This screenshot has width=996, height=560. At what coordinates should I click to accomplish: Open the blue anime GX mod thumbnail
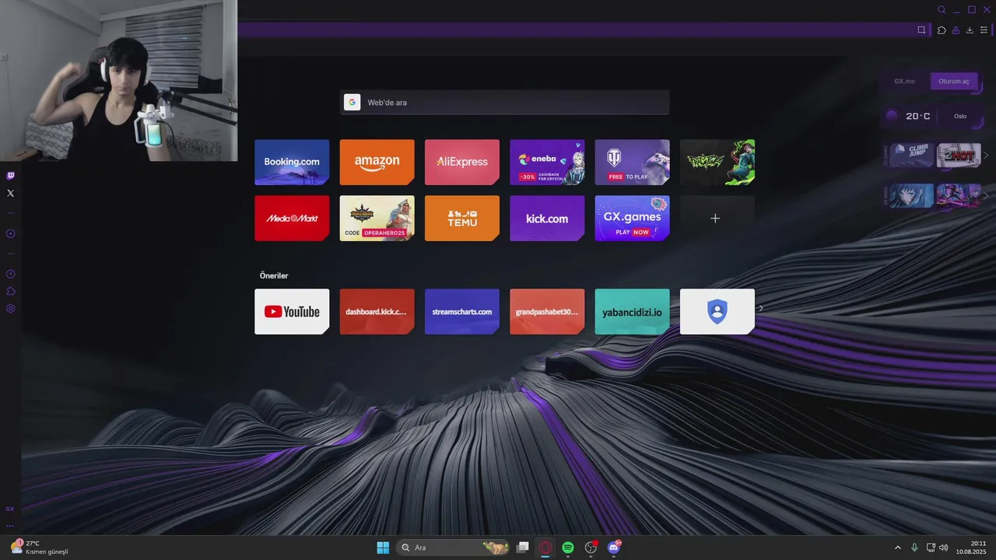pyautogui.click(x=912, y=195)
